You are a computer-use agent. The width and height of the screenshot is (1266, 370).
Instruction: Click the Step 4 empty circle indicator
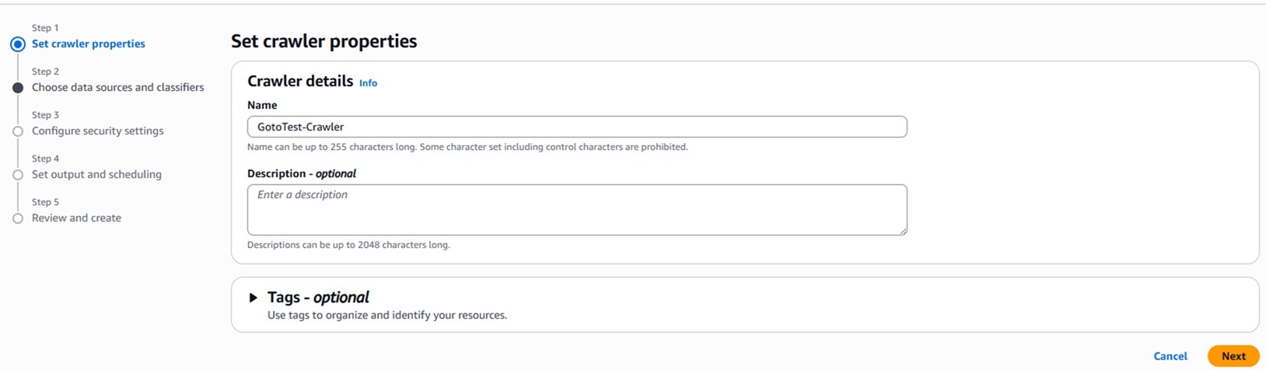(x=18, y=175)
